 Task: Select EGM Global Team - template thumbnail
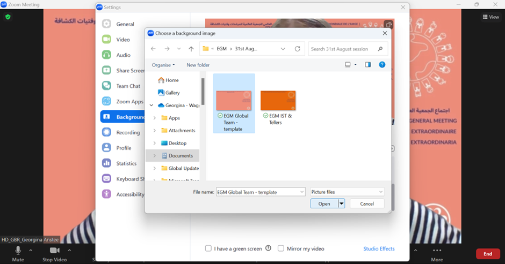coord(234,101)
